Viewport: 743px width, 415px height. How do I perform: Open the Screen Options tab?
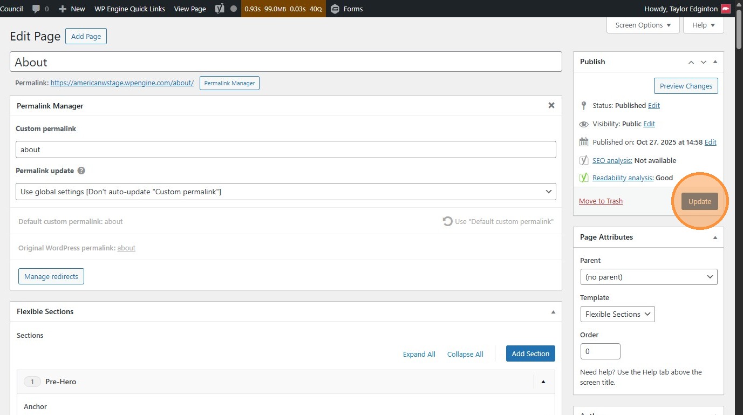643,25
